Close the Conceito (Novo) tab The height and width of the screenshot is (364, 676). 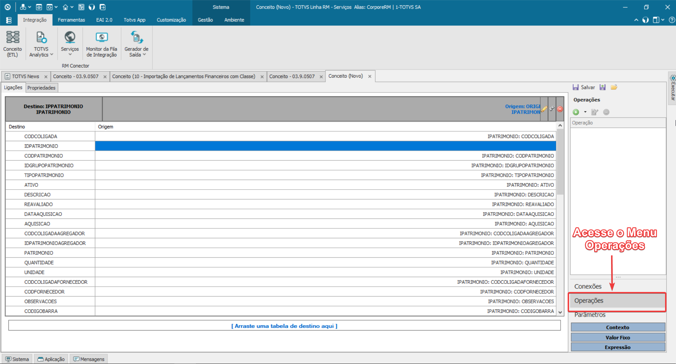[370, 76]
